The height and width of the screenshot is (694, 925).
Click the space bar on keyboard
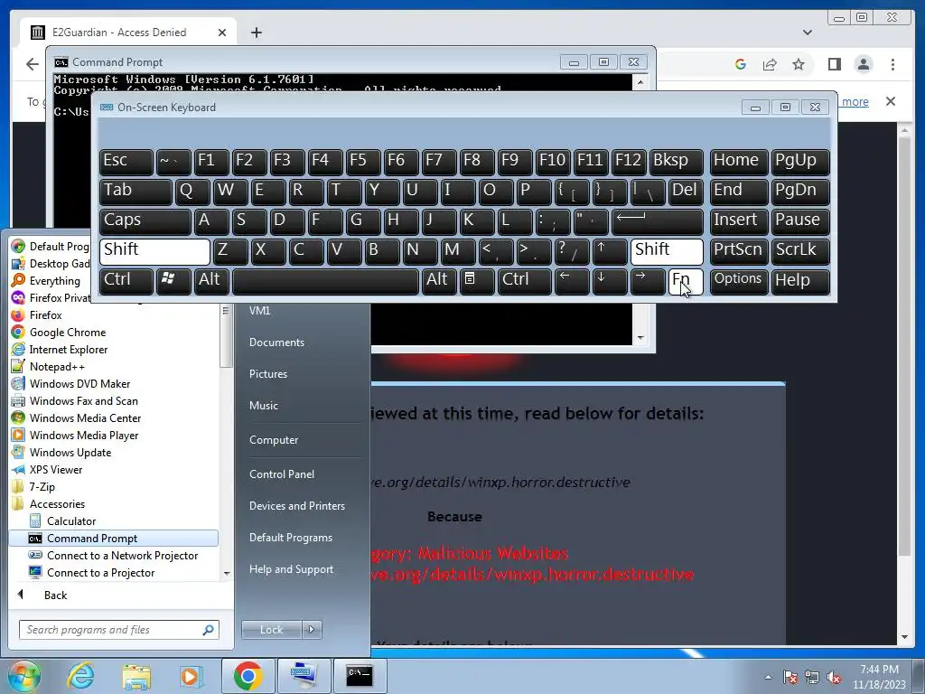click(325, 281)
